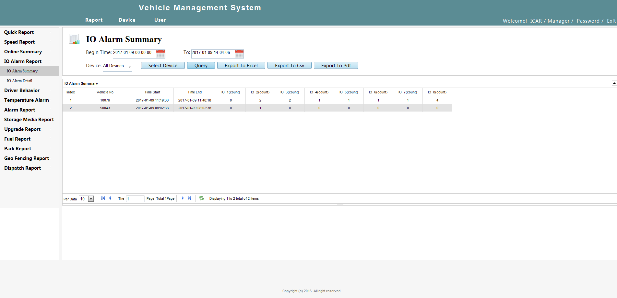617x298 pixels.
Task: Expand Storage Media Report section
Action: [x=29, y=120]
